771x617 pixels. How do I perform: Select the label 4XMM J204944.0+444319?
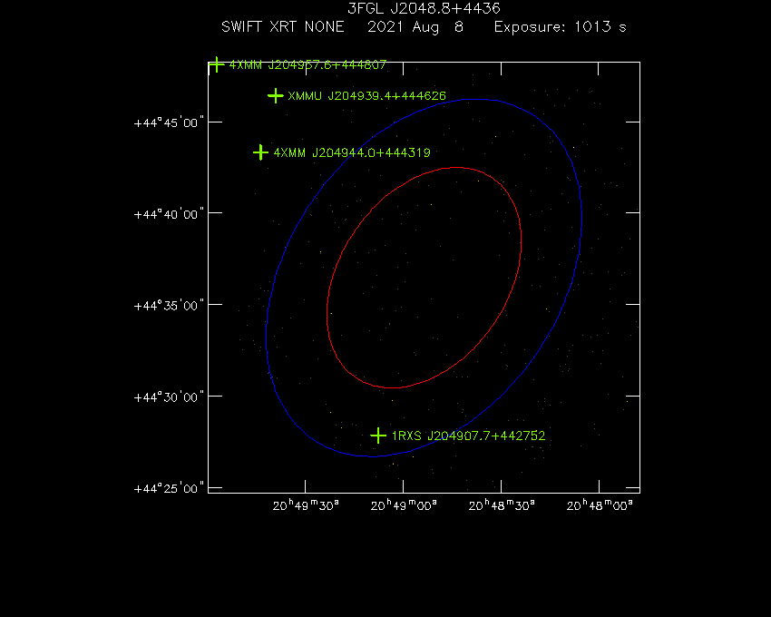coord(352,153)
